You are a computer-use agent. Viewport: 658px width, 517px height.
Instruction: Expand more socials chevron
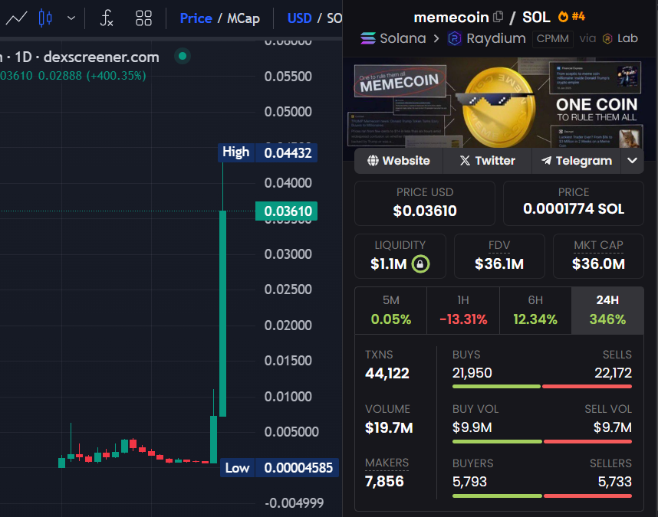pos(632,161)
